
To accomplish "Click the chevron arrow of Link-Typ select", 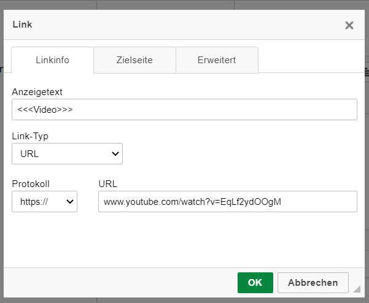I will click(x=115, y=154).
